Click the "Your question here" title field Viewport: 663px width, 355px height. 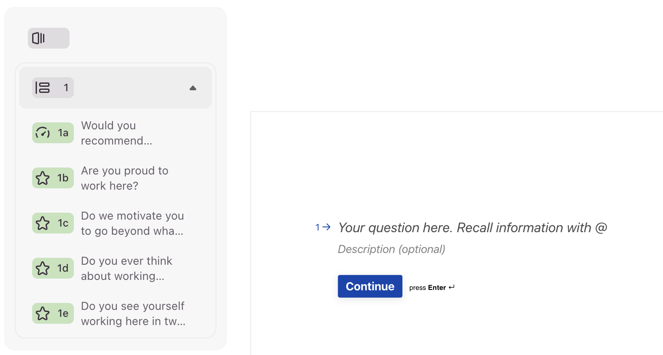pos(473,228)
